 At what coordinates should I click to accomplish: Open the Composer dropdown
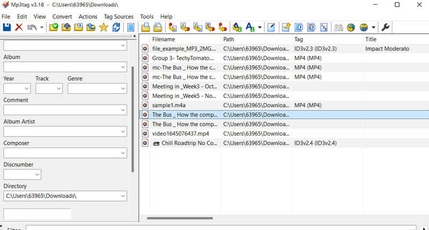pyautogui.click(x=122, y=153)
